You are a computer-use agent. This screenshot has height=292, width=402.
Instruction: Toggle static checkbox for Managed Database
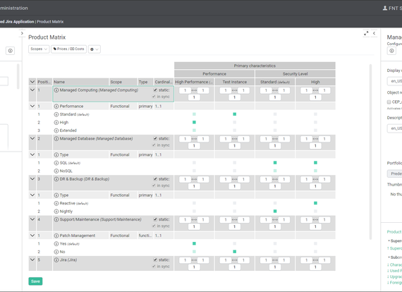[x=155, y=138]
